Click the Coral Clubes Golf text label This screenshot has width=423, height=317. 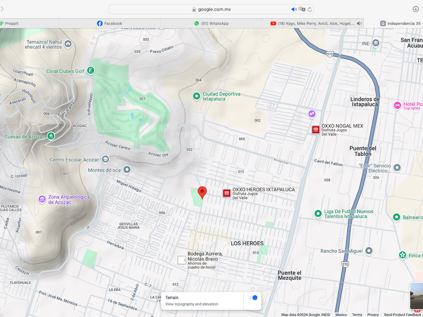tap(65, 71)
